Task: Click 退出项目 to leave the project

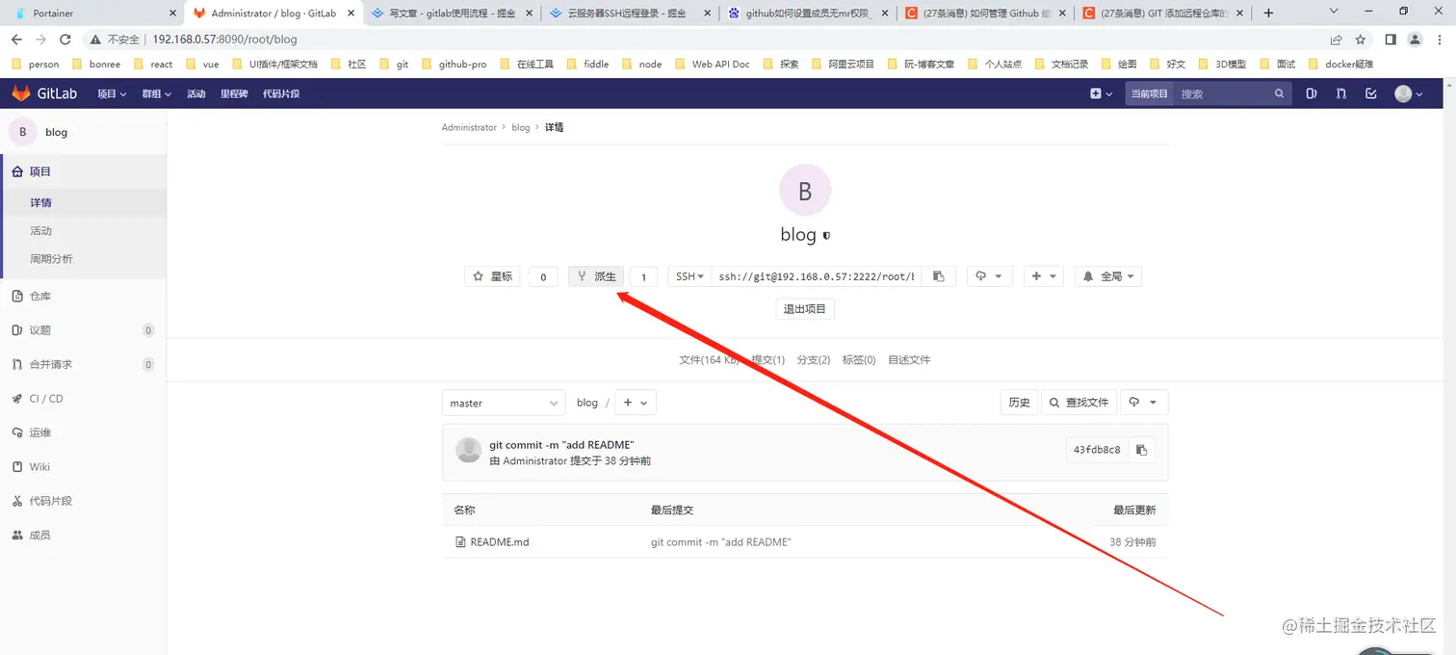Action: (805, 309)
